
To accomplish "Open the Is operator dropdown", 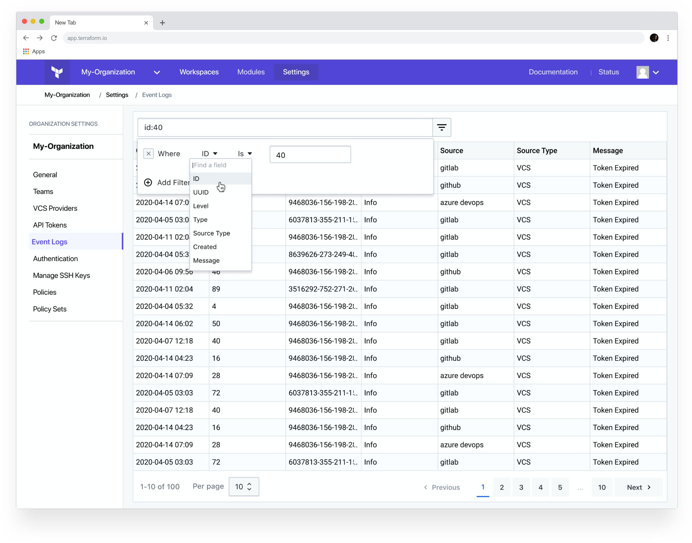I will (x=244, y=154).
